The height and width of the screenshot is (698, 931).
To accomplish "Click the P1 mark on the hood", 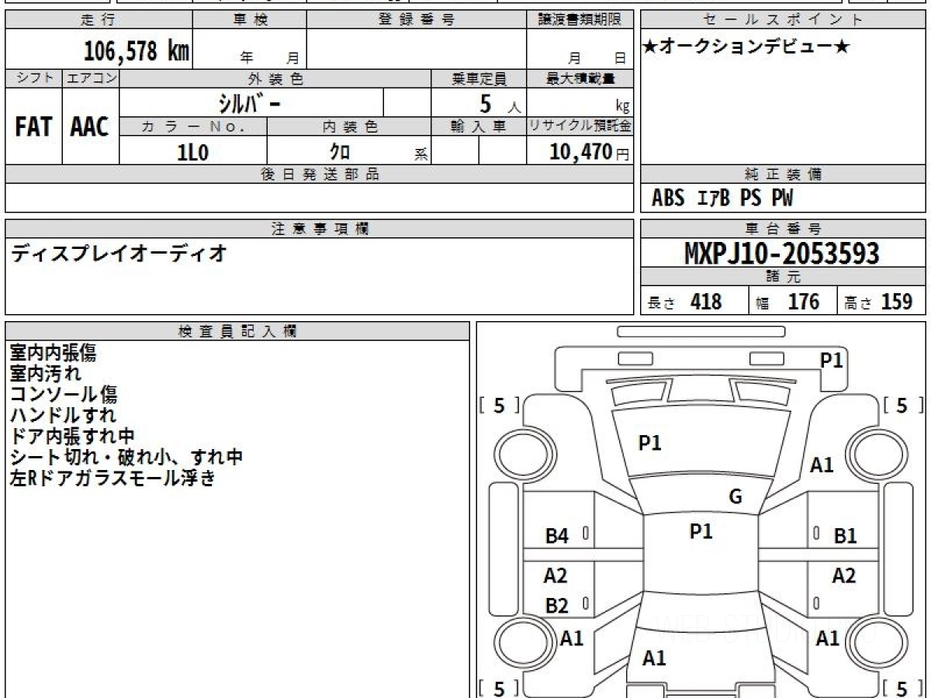I will pyautogui.click(x=649, y=443).
